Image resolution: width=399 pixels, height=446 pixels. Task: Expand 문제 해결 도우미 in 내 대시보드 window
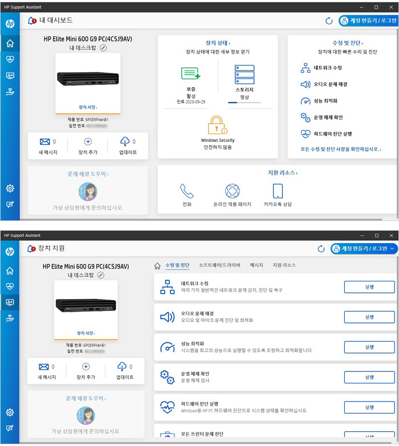[88, 174]
